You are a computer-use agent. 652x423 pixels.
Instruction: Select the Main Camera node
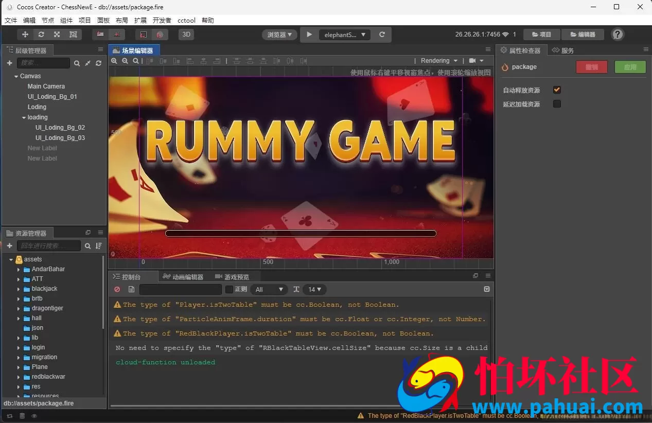(x=46, y=86)
